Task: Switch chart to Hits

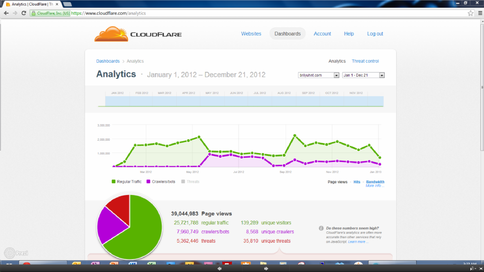Action: click(x=357, y=182)
